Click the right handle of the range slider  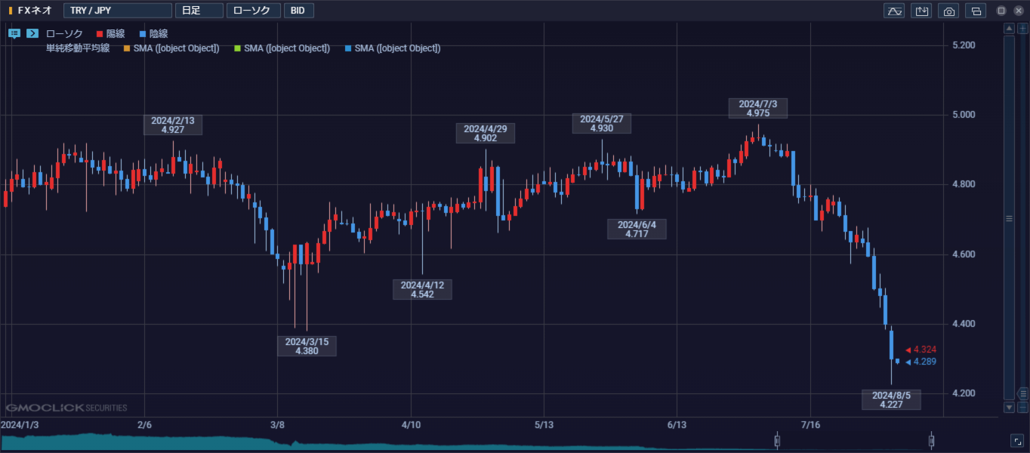click(931, 440)
